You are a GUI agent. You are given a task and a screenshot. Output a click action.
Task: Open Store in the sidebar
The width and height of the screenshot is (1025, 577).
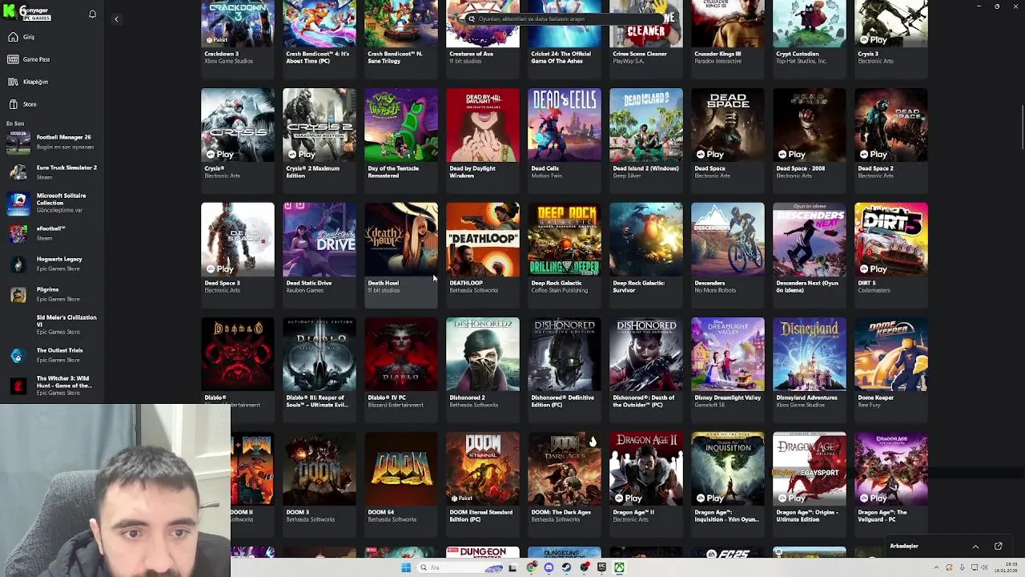point(30,104)
